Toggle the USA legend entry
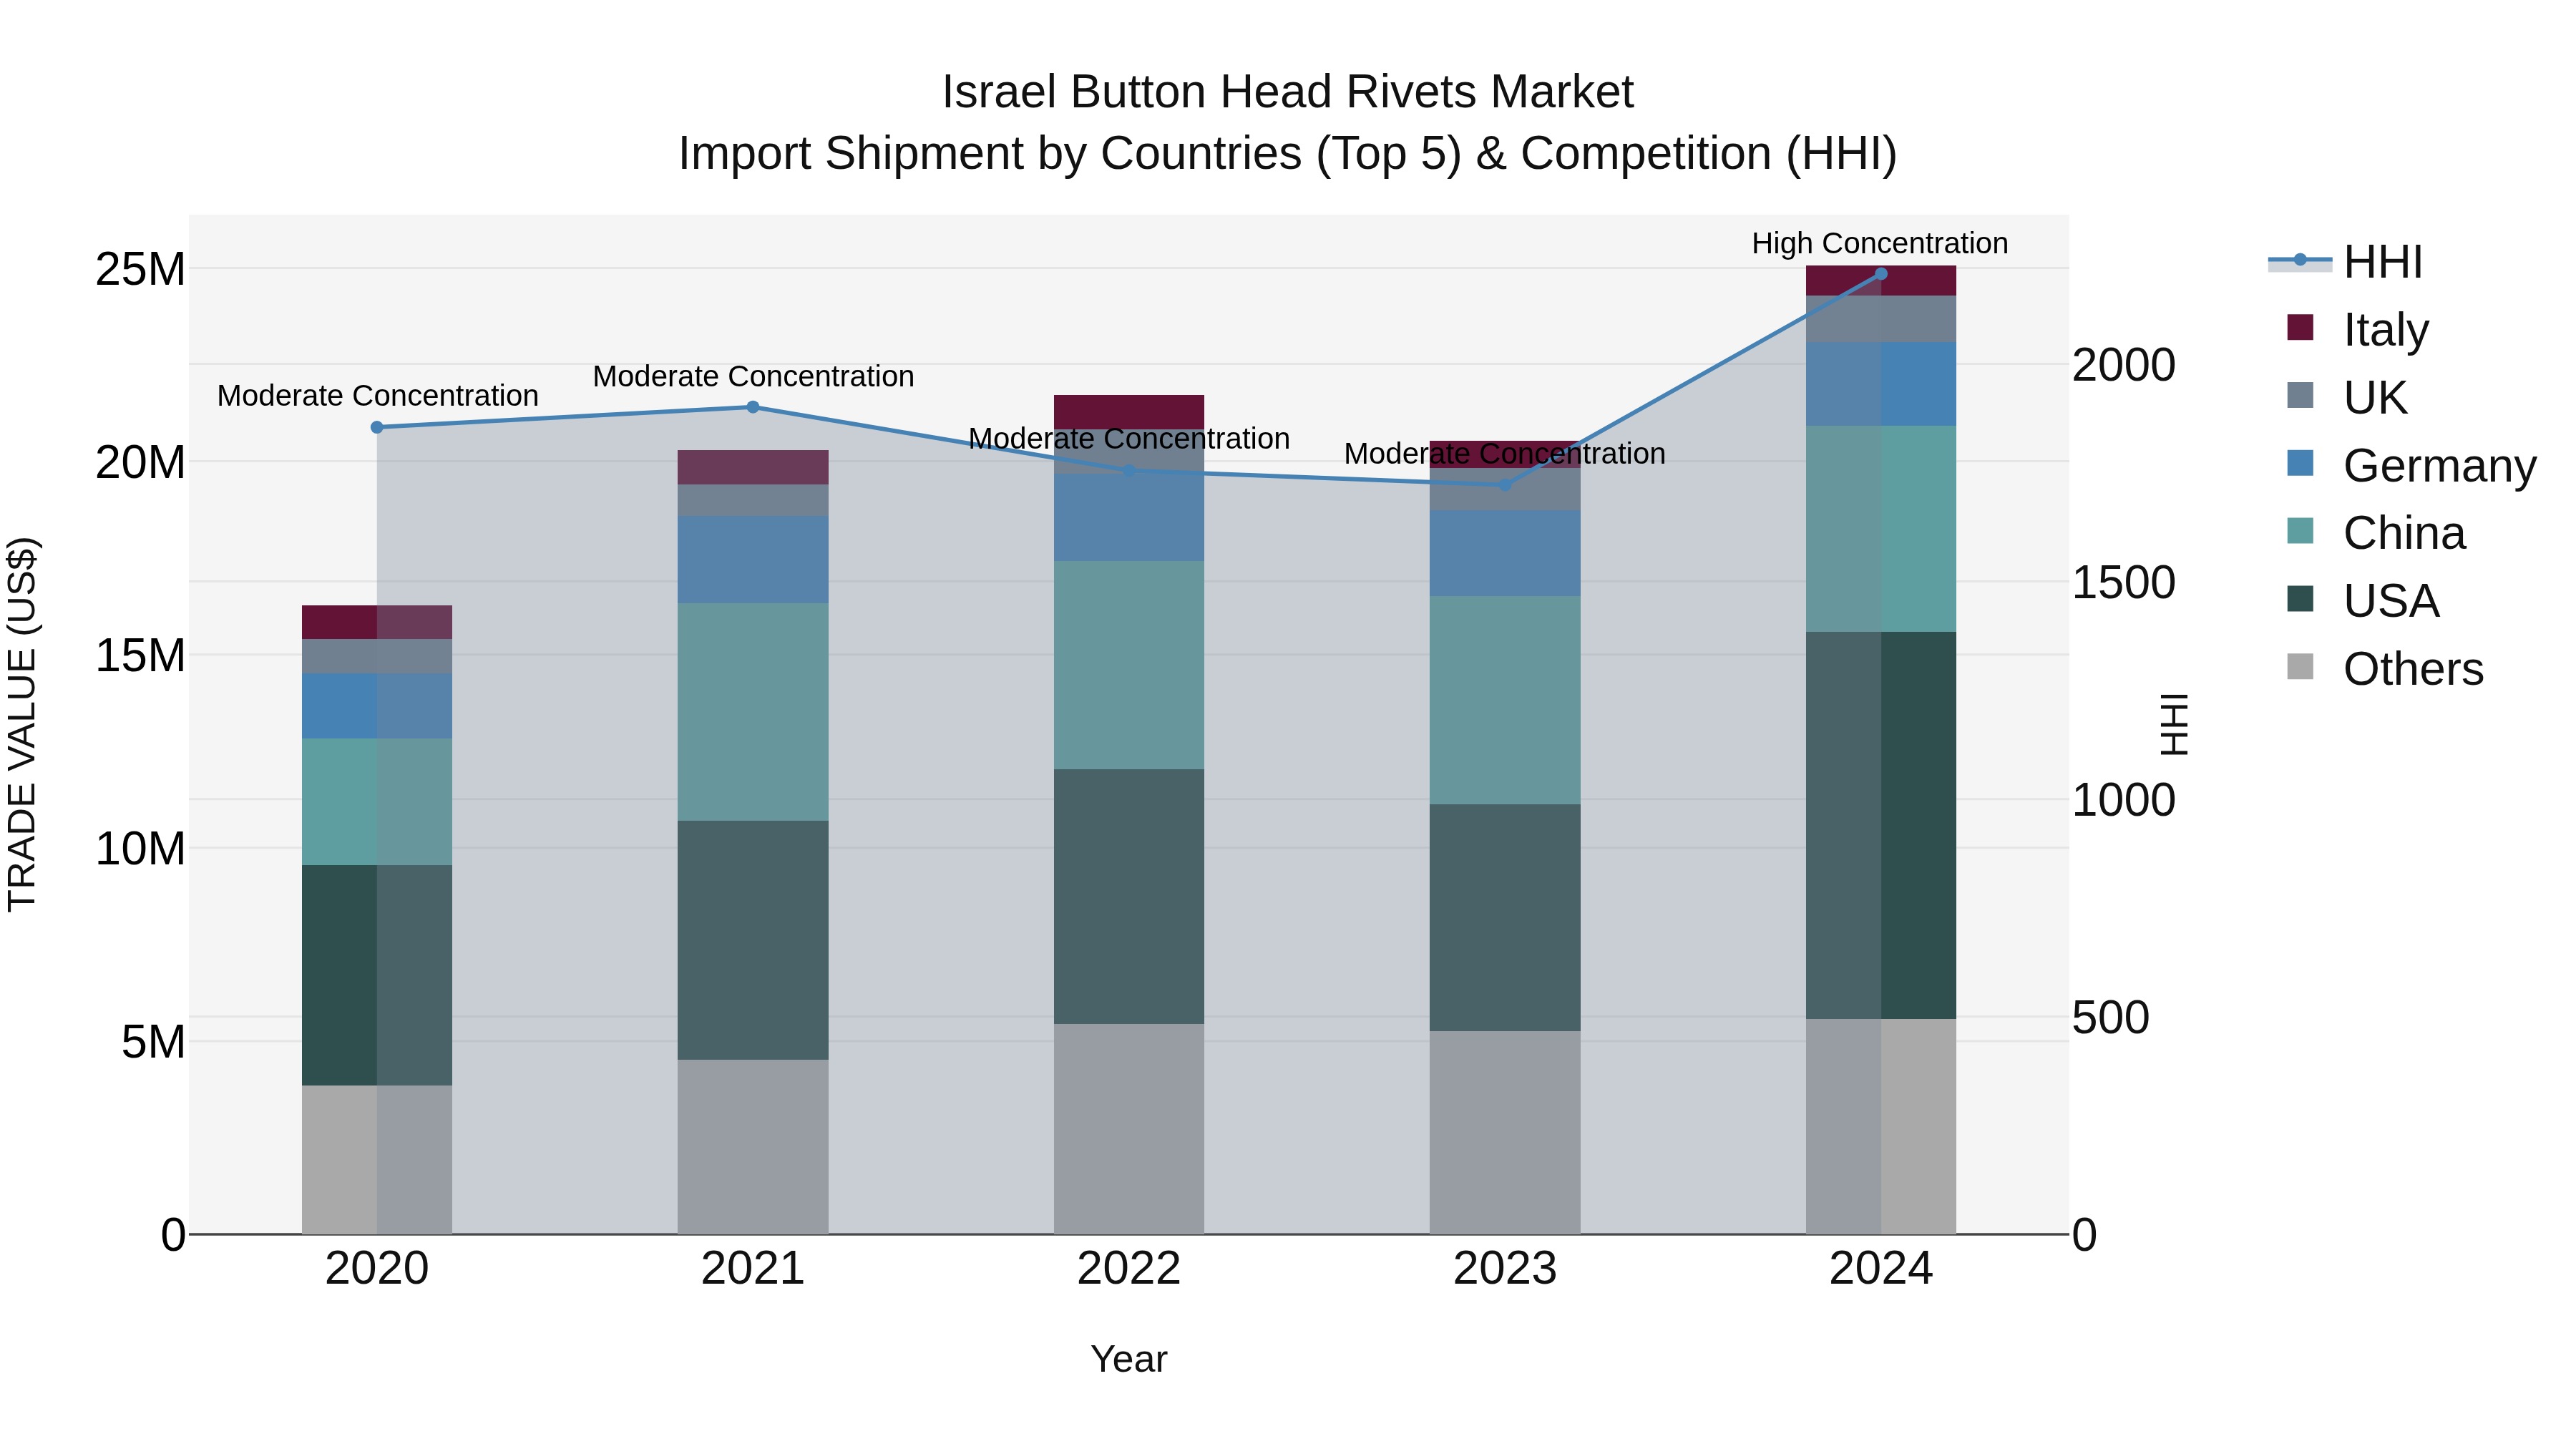Screen dimensions: 2576x1449 click(x=2363, y=600)
